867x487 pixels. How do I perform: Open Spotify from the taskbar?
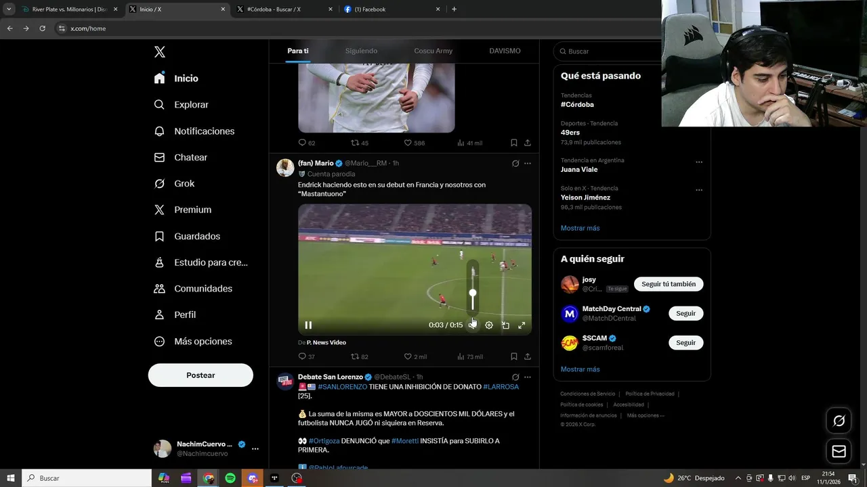click(230, 478)
